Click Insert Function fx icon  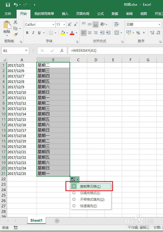click(x=62, y=51)
